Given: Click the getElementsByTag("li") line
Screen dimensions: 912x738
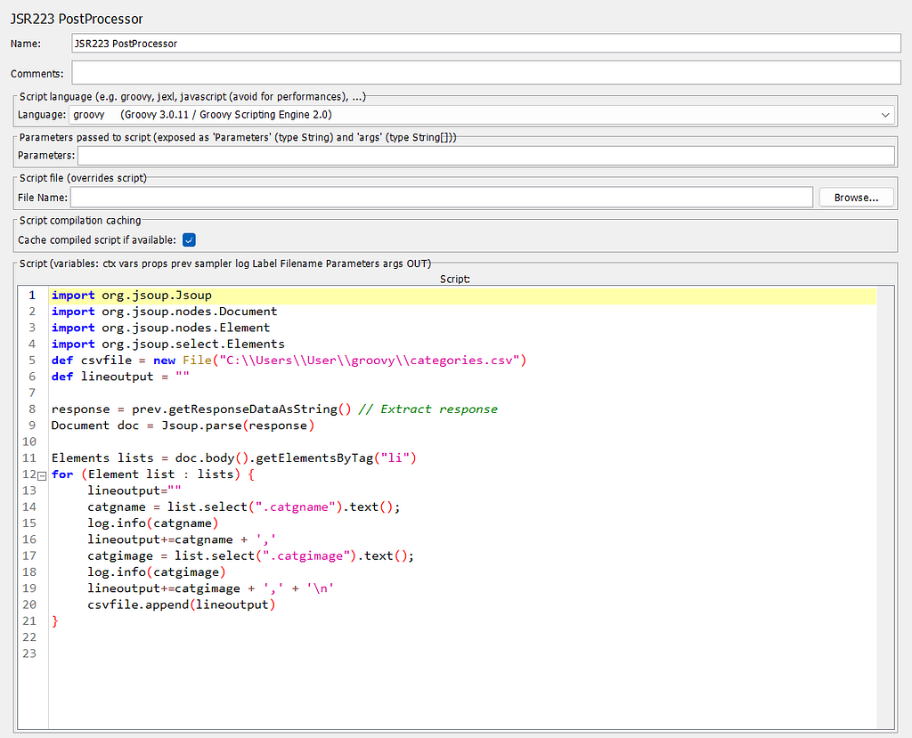Looking at the screenshot, I should click(234, 458).
